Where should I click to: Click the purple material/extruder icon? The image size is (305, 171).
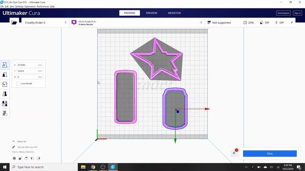(x=74, y=22)
